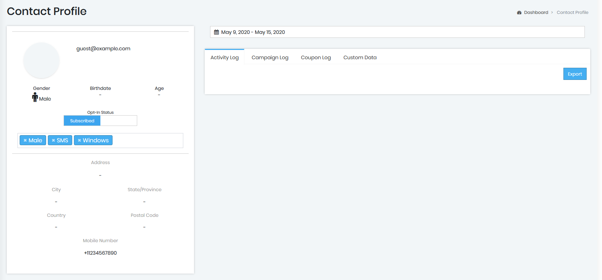Click the guest@example.com email text
The height and width of the screenshot is (280, 602).
pyautogui.click(x=103, y=49)
